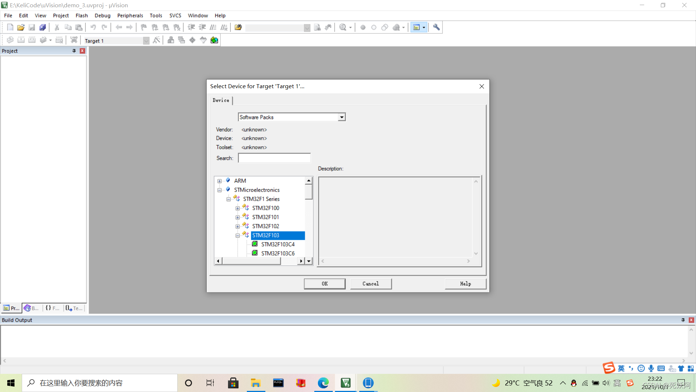This screenshot has width=696, height=392.
Task: Open the Project menu
Action: [60, 15]
